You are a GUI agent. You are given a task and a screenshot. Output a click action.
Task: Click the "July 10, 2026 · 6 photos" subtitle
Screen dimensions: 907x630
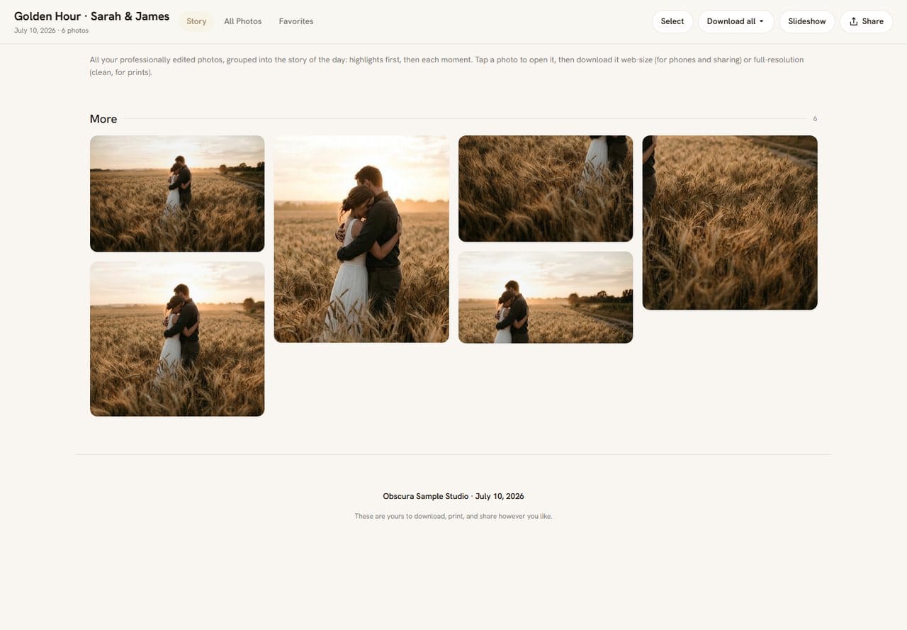(x=51, y=31)
